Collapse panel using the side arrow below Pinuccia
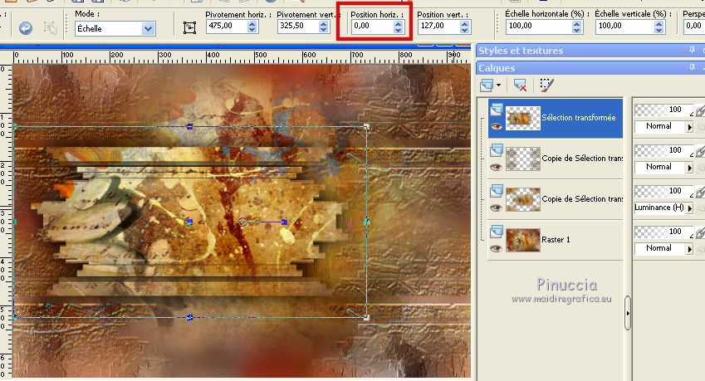705x381 pixels. [x=628, y=313]
